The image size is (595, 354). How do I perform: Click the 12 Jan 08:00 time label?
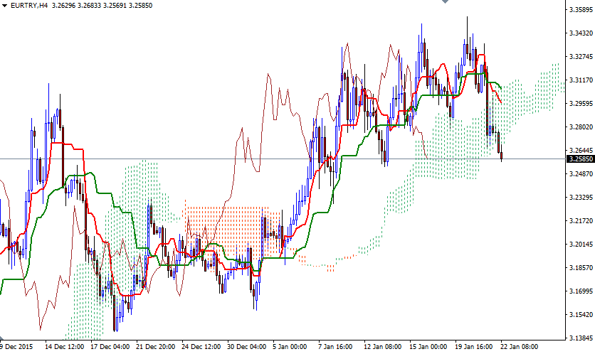tap(382, 347)
